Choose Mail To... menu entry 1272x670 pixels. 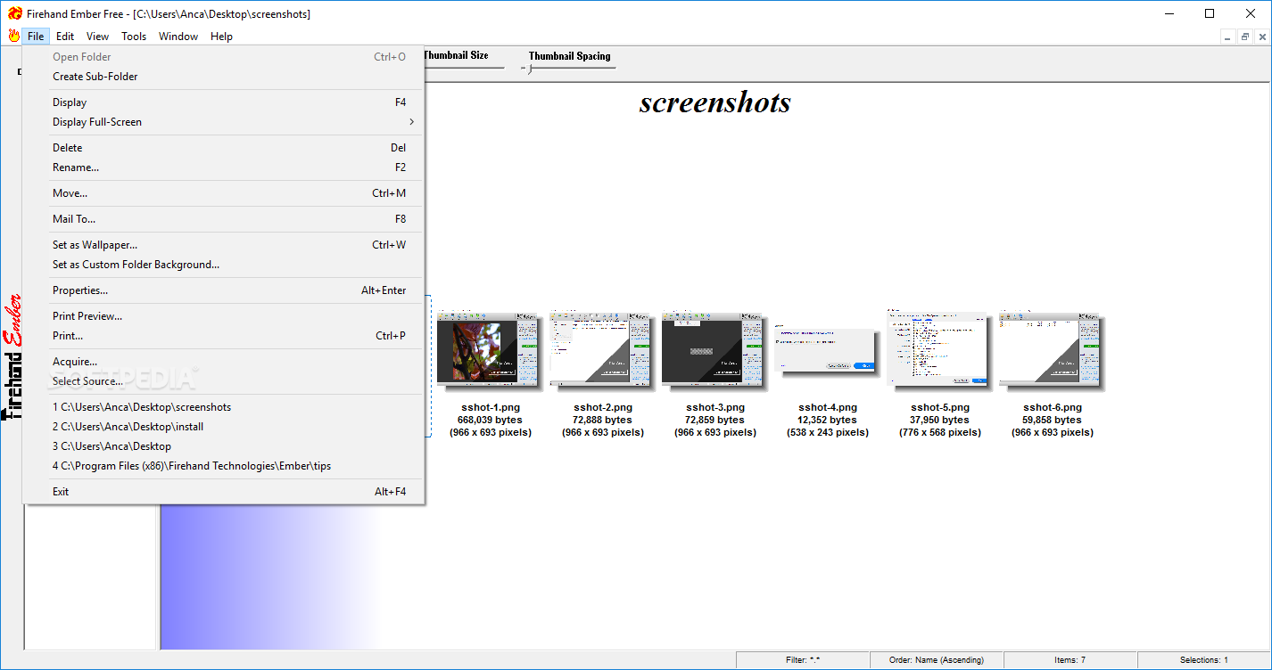pyautogui.click(x=223, y=219)
